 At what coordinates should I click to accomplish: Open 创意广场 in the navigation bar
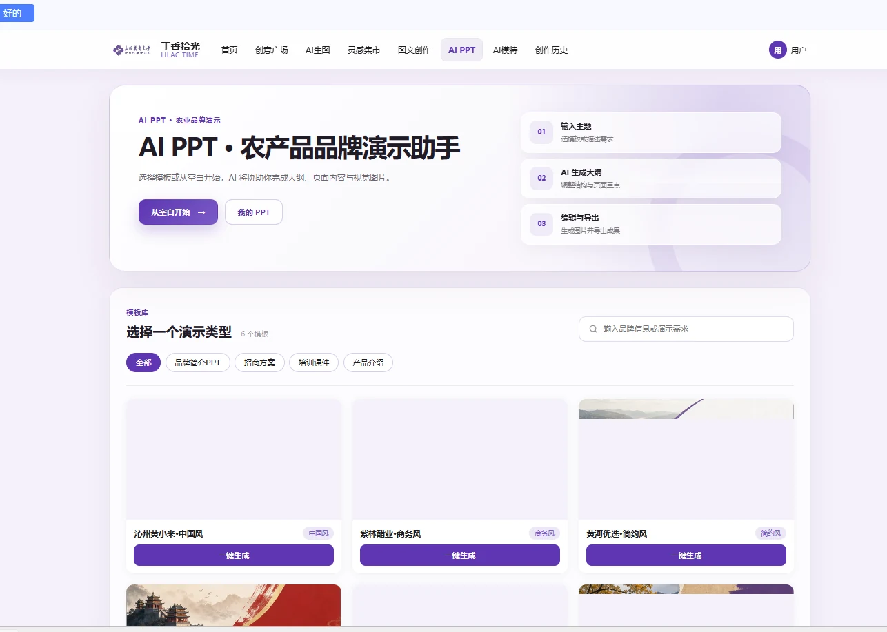(x=272, y=50)
